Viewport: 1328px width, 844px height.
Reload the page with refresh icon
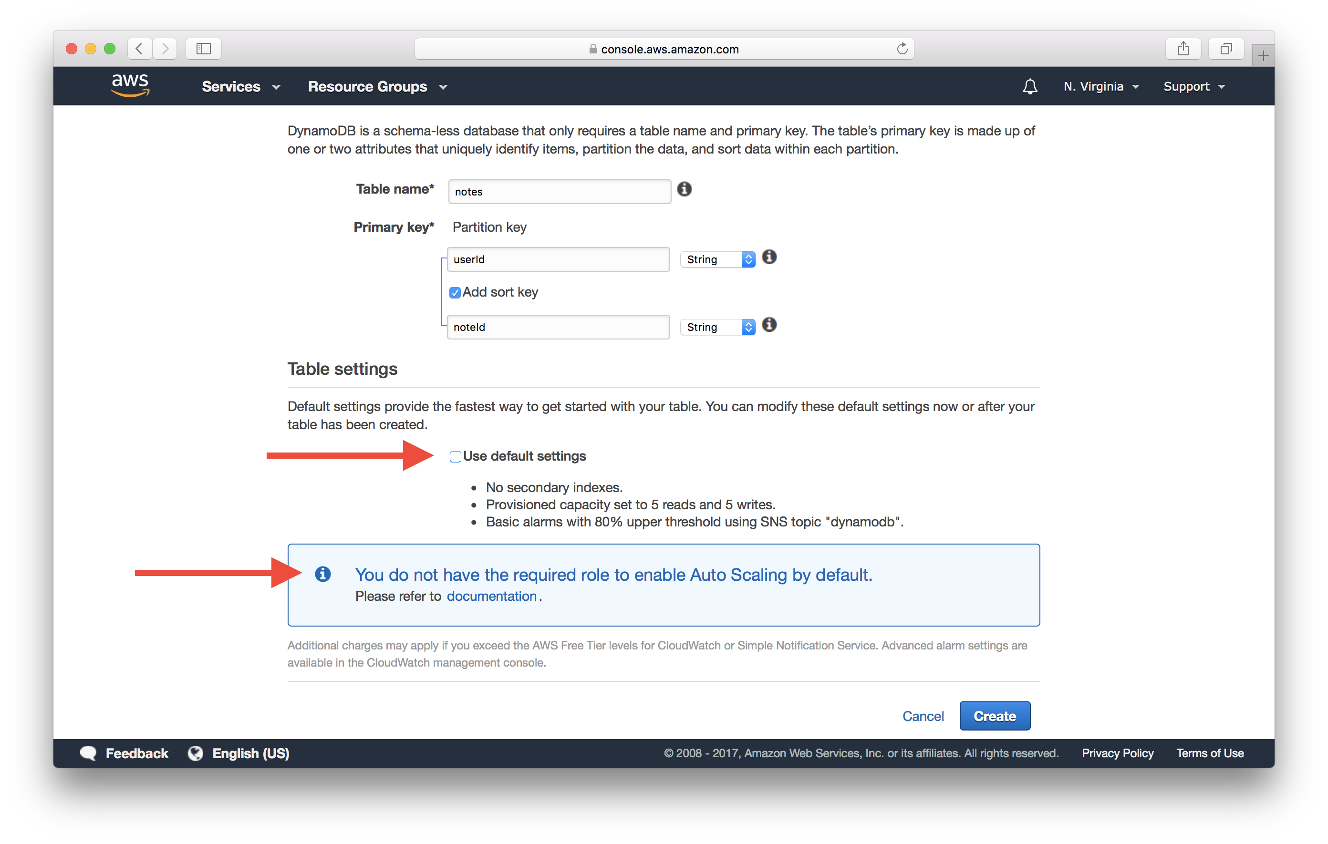point(902,49)
